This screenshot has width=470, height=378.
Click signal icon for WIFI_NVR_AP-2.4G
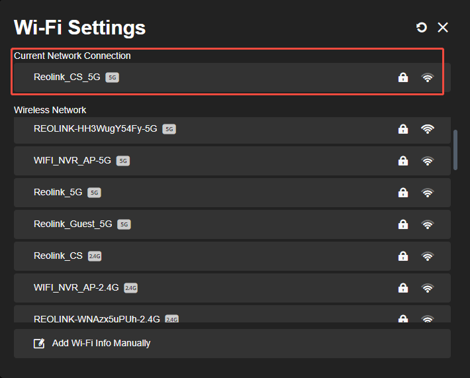428,288
